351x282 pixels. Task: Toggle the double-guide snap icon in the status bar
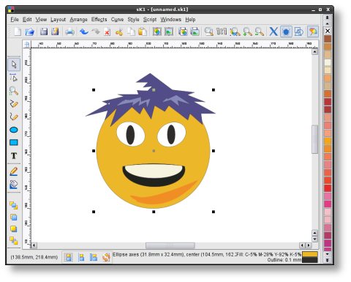94,257
